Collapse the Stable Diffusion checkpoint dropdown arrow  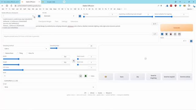(33, 16)
